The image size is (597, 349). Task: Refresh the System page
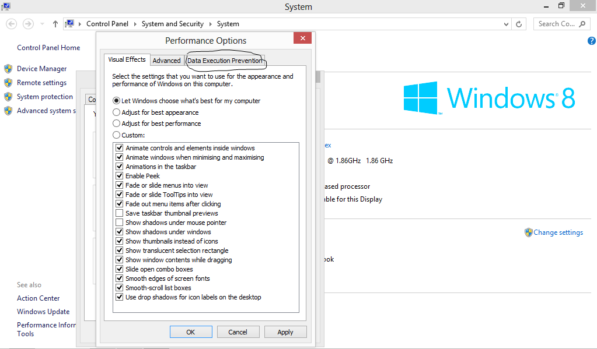(519, 24)
